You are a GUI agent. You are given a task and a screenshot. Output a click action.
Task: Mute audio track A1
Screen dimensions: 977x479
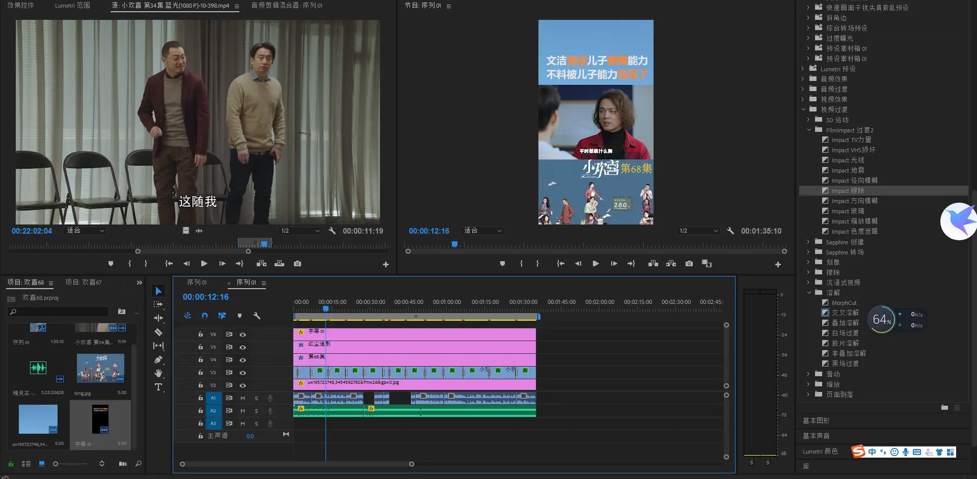242,398
